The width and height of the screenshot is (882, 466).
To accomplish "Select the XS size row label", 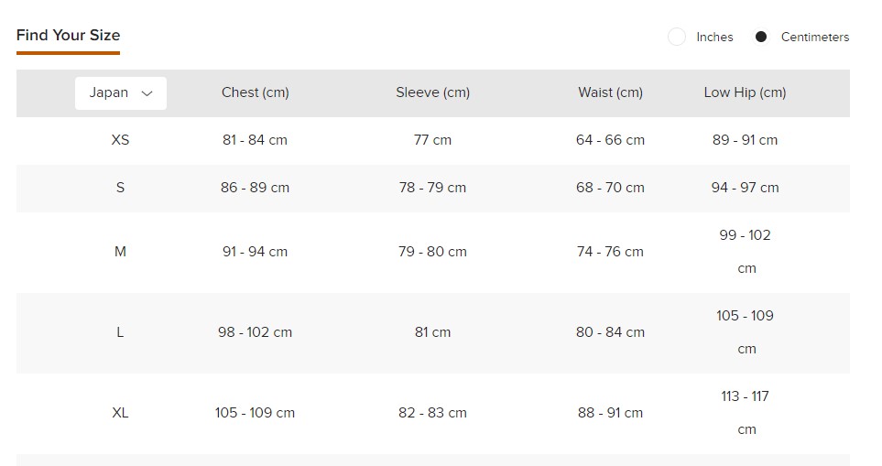I will (120, 140).
